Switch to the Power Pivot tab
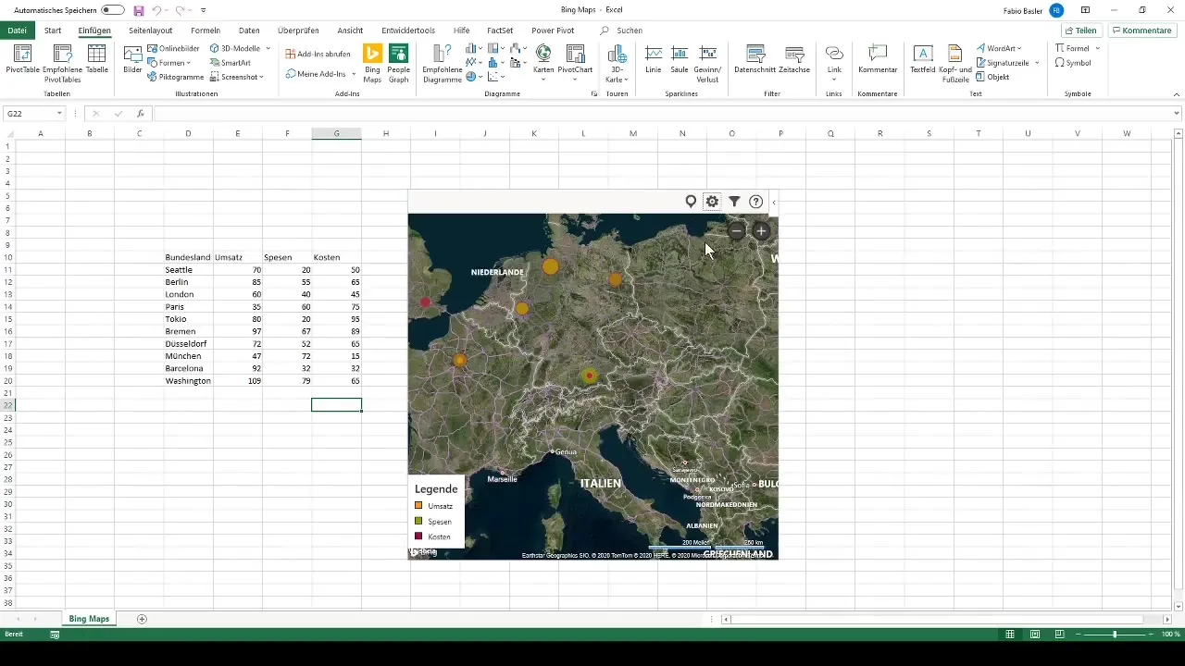The height and width of the screenshot is (666, 1185). [x=553, y=31]
